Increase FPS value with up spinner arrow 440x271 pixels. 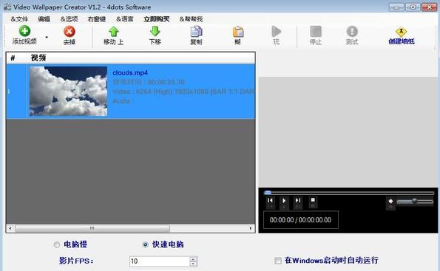pos(193,259)
